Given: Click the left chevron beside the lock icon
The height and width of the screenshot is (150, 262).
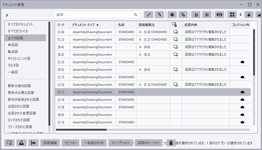Looking at the screenshot, I should click(240, 15).
